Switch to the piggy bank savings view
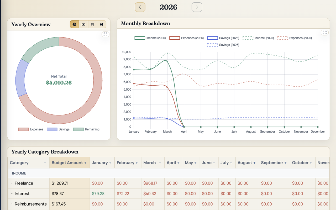This screenshot has width=336, height=210. 102,24
